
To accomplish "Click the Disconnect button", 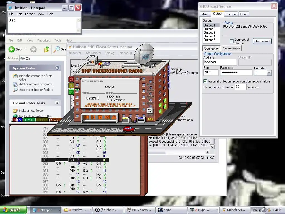I will 262,41.
